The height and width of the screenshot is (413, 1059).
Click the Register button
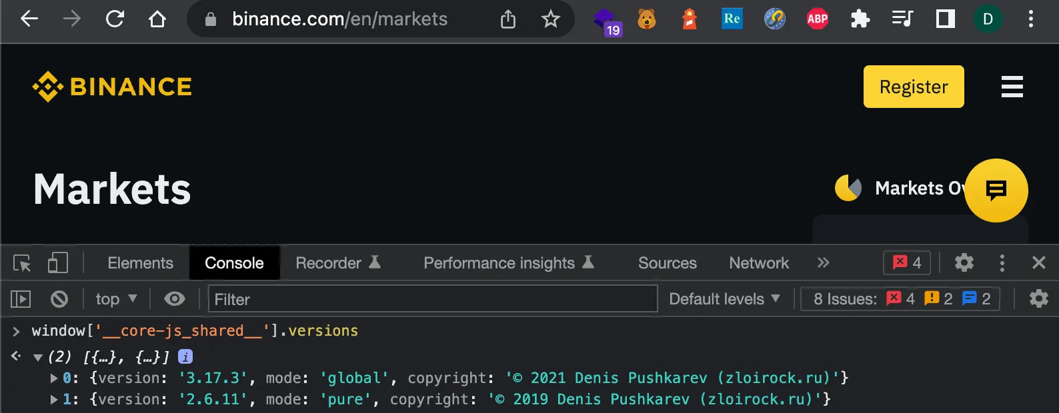point(914,87)
